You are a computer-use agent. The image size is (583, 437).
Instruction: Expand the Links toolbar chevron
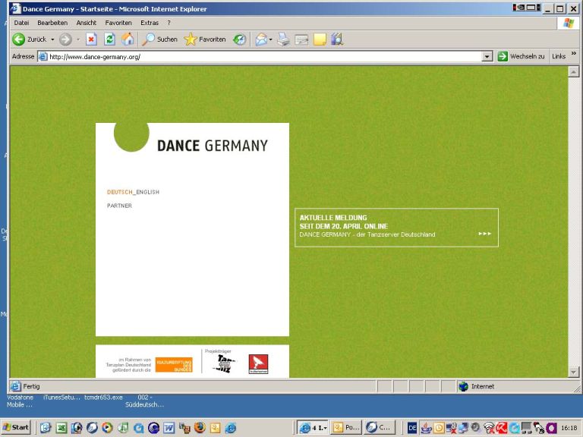click(x=574, y=54)
